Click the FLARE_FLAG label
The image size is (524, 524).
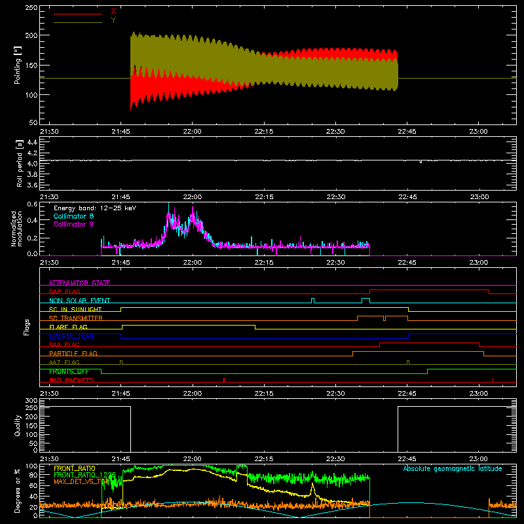[x=68, y=327]
